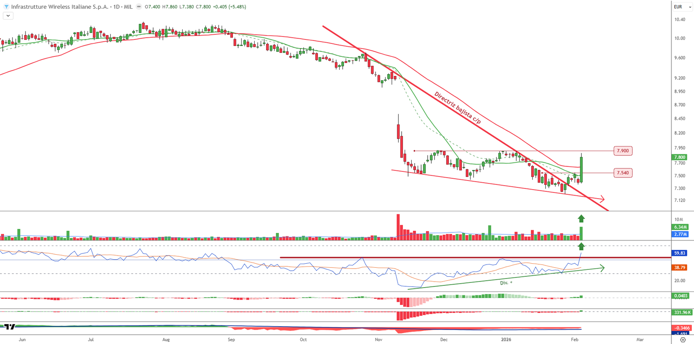Click the 7.800 current price tag
Screen dimensions: 694x344
(x=679, y=157)
